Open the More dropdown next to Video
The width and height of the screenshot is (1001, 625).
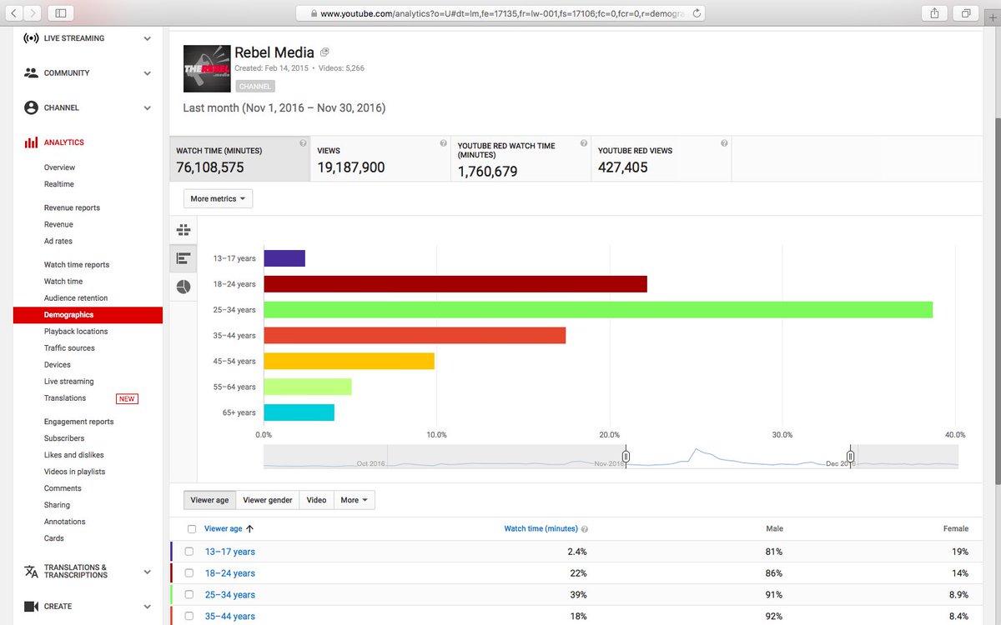354,500
